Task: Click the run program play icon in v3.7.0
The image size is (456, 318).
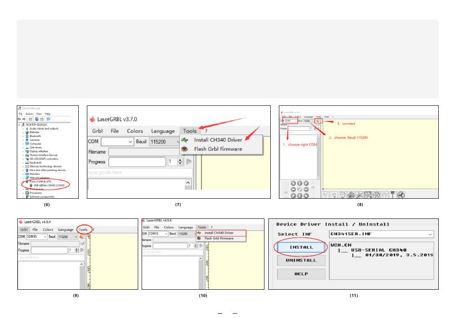Action: point(189,162)
